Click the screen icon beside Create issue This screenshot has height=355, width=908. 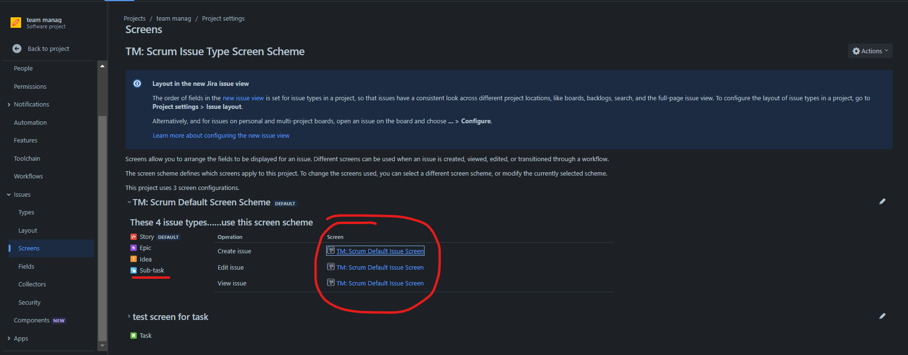(330, 250)
